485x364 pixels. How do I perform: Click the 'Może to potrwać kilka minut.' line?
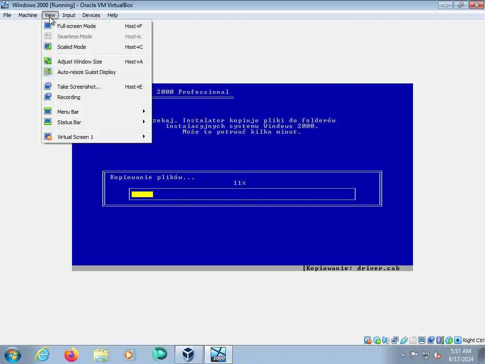pyautogui.click(x=242, y=132)
